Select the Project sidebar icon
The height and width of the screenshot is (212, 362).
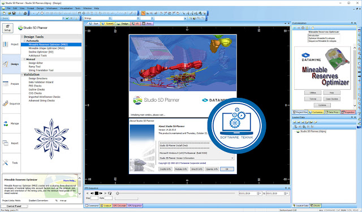click(6, 44)
